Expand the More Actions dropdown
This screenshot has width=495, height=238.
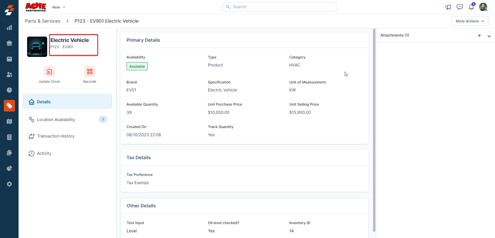pyautogui.click(x=470, y=21)
